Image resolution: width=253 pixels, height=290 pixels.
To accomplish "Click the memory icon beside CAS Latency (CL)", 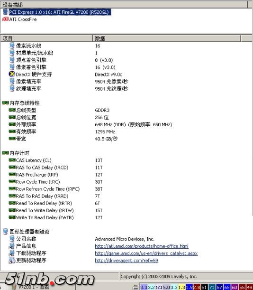I will point(12,160).
